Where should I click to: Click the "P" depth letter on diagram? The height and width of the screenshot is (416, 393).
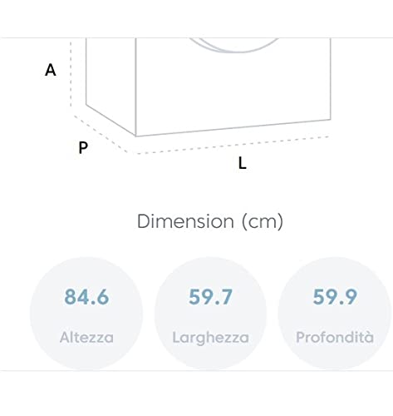click(83, 147)
